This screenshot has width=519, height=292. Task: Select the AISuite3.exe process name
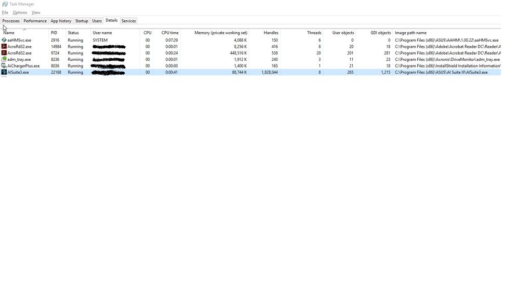18,72
